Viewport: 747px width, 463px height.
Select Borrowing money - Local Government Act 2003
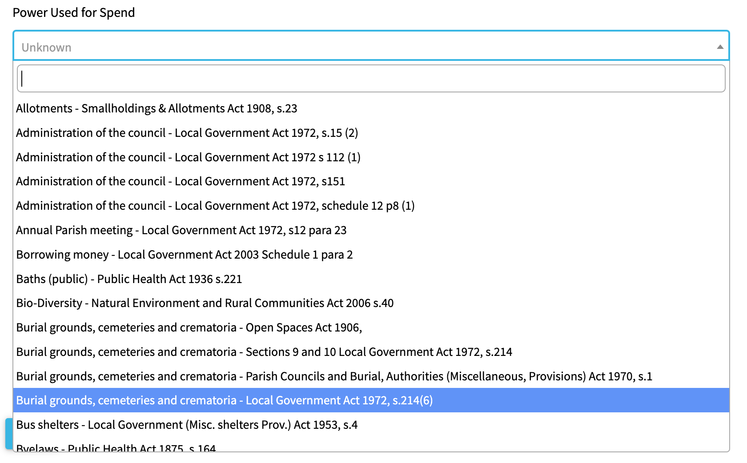click(184, 255)
